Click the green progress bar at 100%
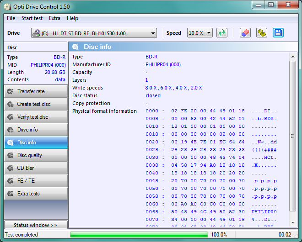 coord(139,235)
